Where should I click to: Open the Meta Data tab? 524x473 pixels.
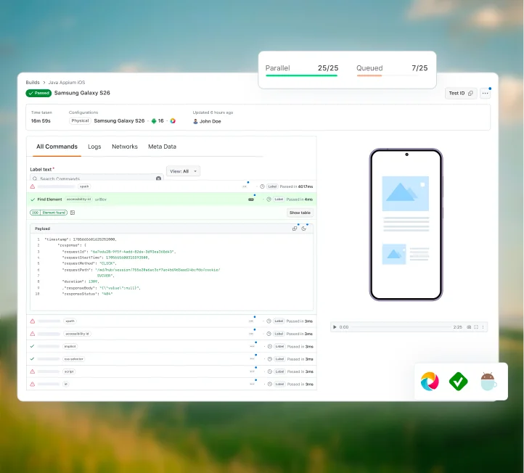[x=162, y=147]
